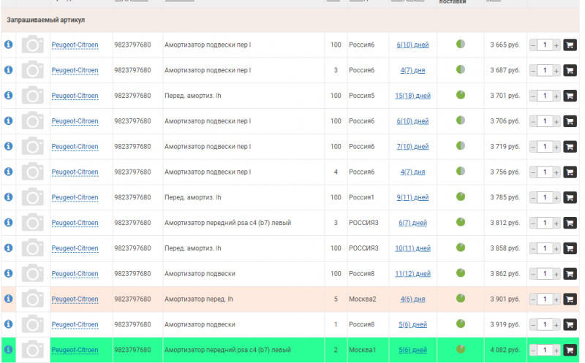This screenshot has height=363, width=585.
Task: Click quantity field in the 3 665 руб. row
Action: [545, 45]
